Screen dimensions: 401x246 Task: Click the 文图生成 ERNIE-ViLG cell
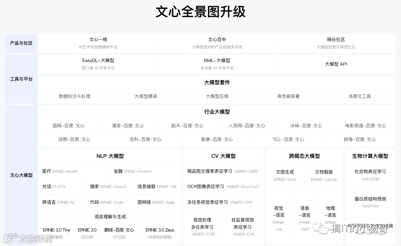coord(285,176)
